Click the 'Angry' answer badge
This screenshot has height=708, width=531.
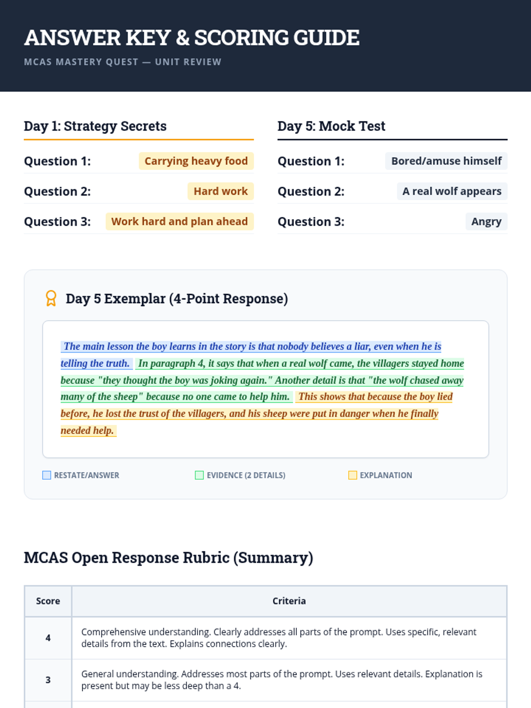point(486,221)
